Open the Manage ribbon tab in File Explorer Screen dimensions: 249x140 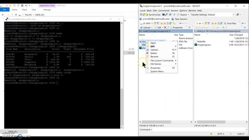click(x=47, y=10)
